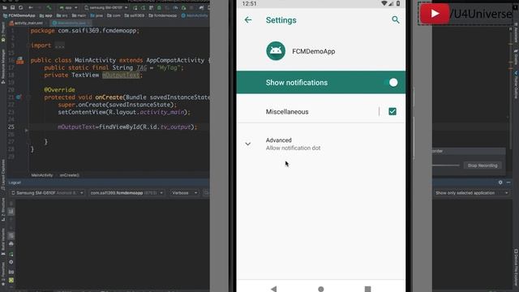Open the samsung SM-G610F device dropdown in toolbar
Screen dimensions: 519x292
[106, 7]
